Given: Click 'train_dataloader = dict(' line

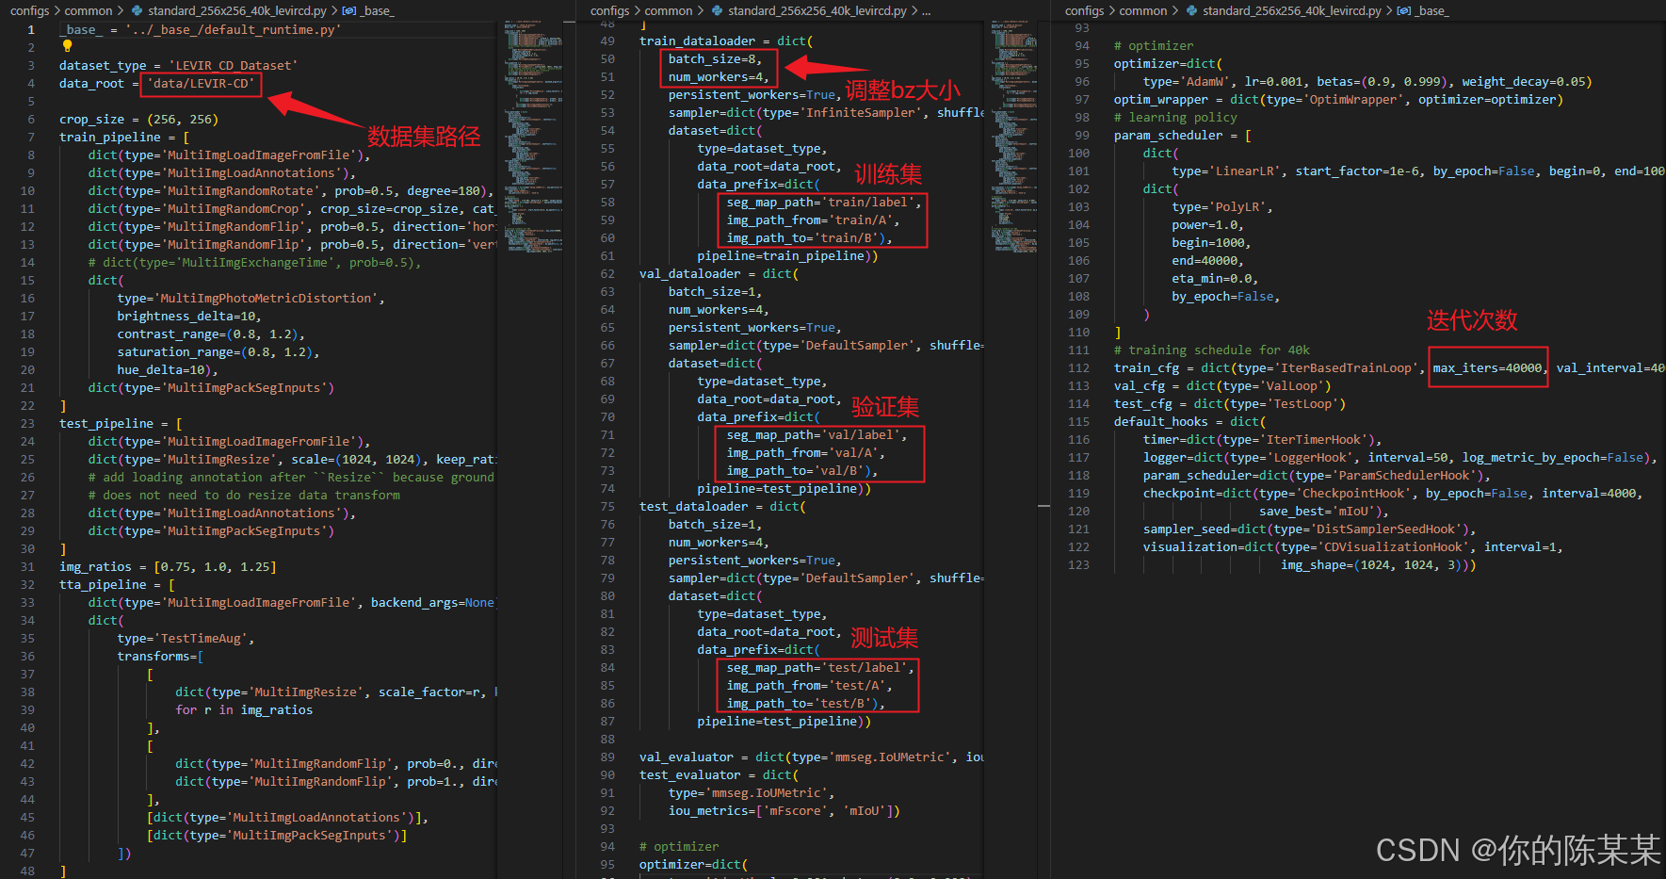Looking at the screenshot, I should [726, 41].
